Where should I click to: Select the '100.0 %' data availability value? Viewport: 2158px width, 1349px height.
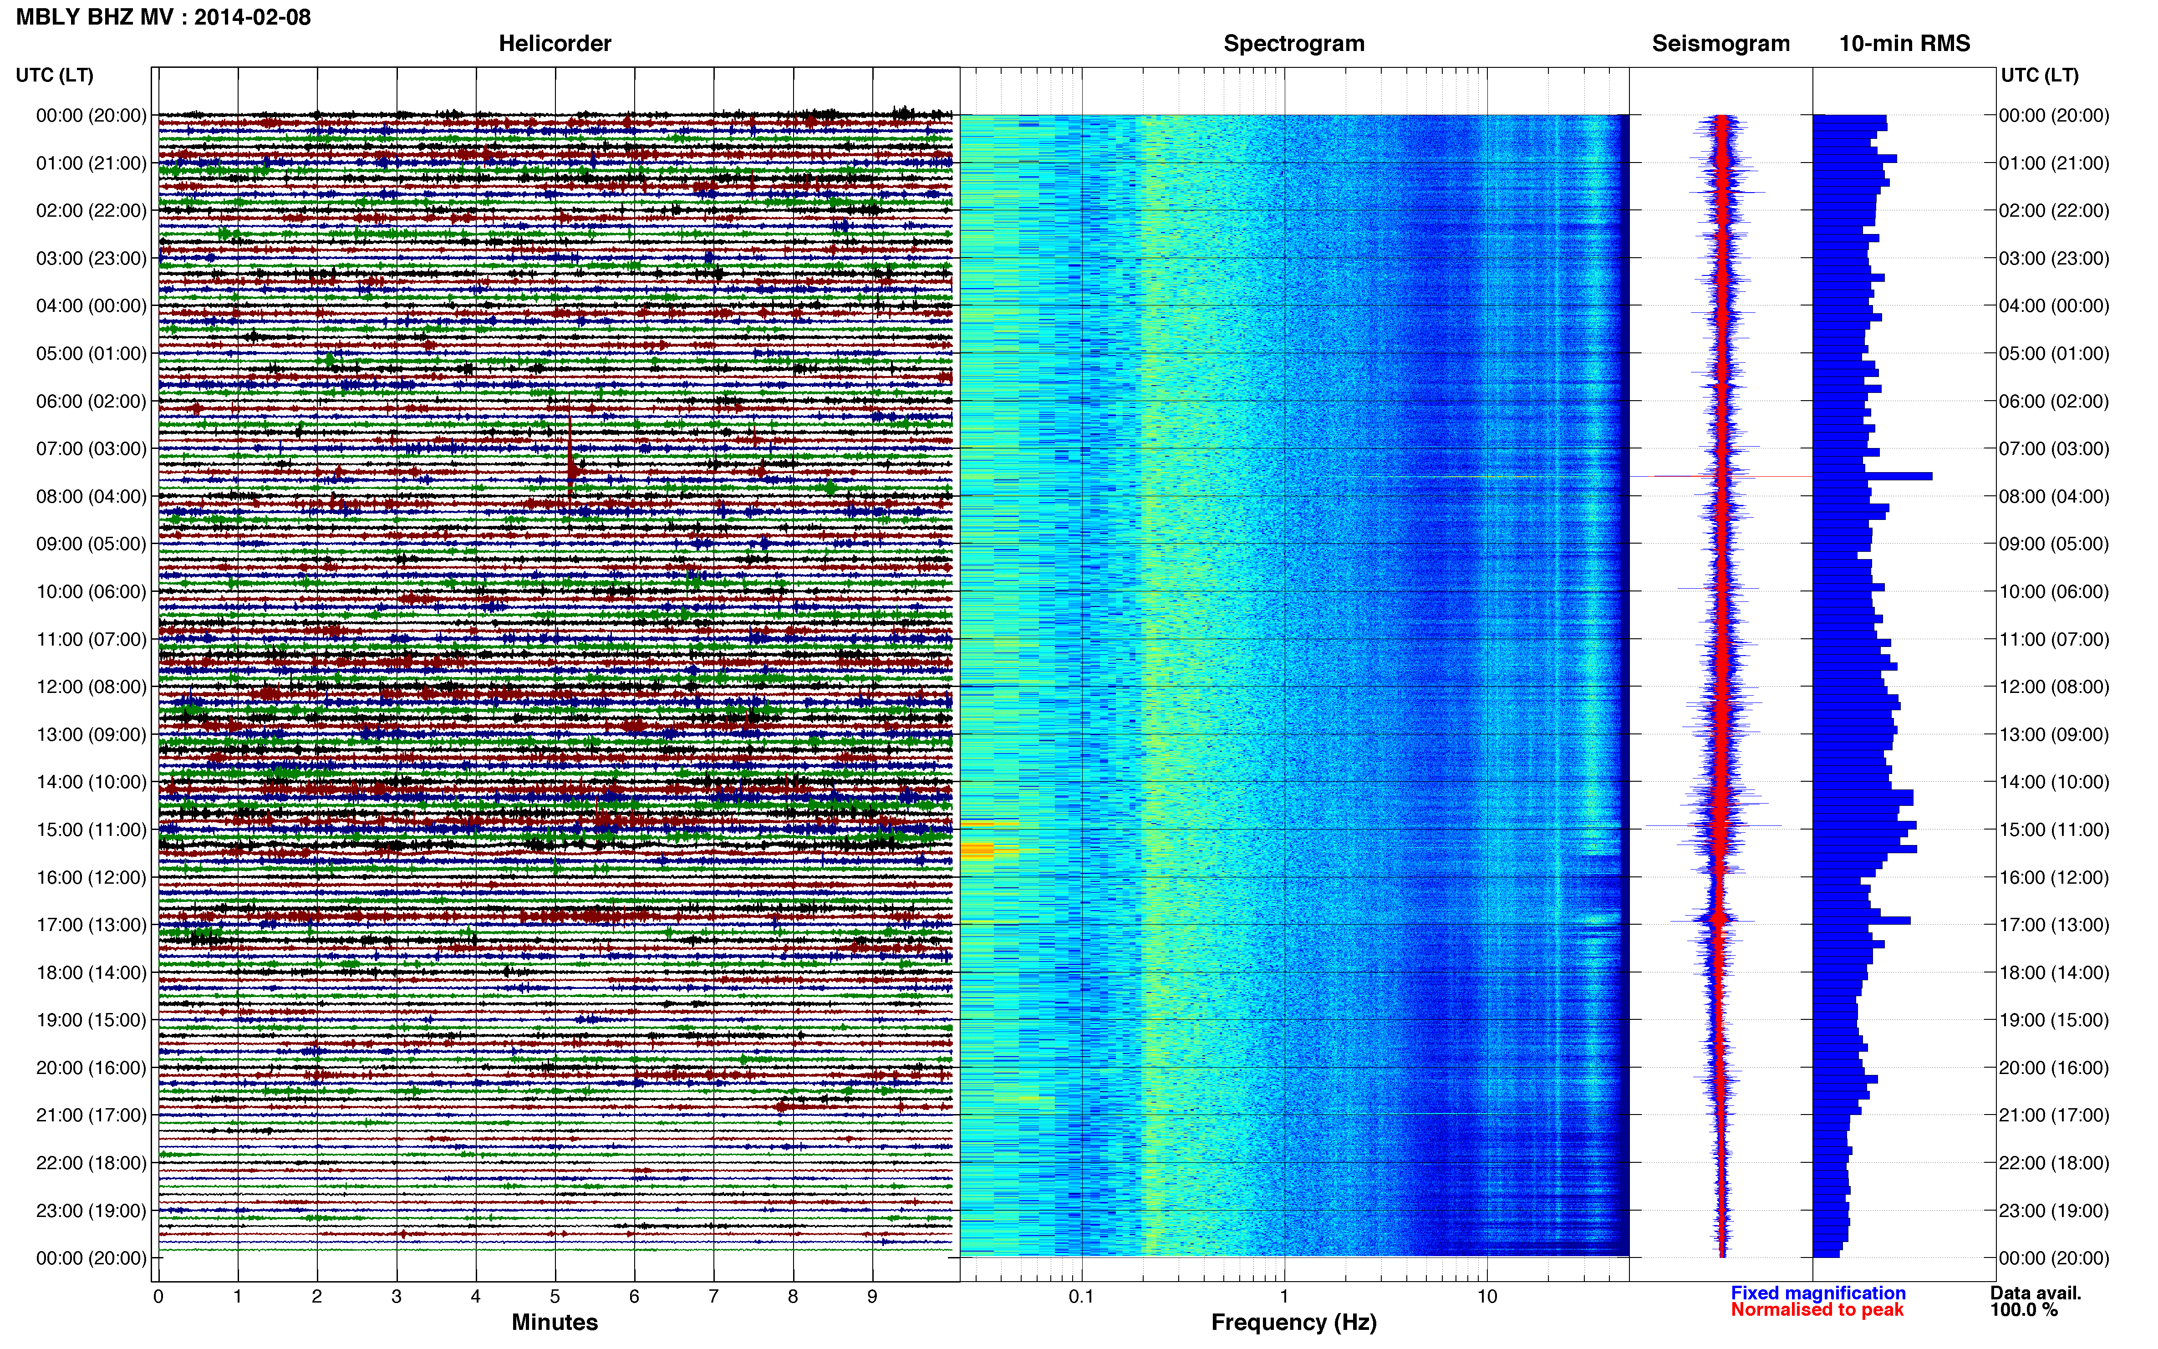tap(2023, 1310)
